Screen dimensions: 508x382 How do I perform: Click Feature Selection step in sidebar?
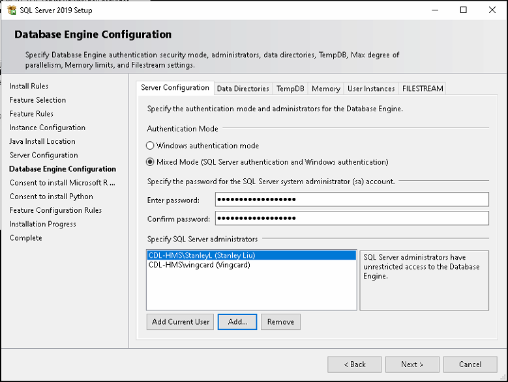tap(38, 100)
